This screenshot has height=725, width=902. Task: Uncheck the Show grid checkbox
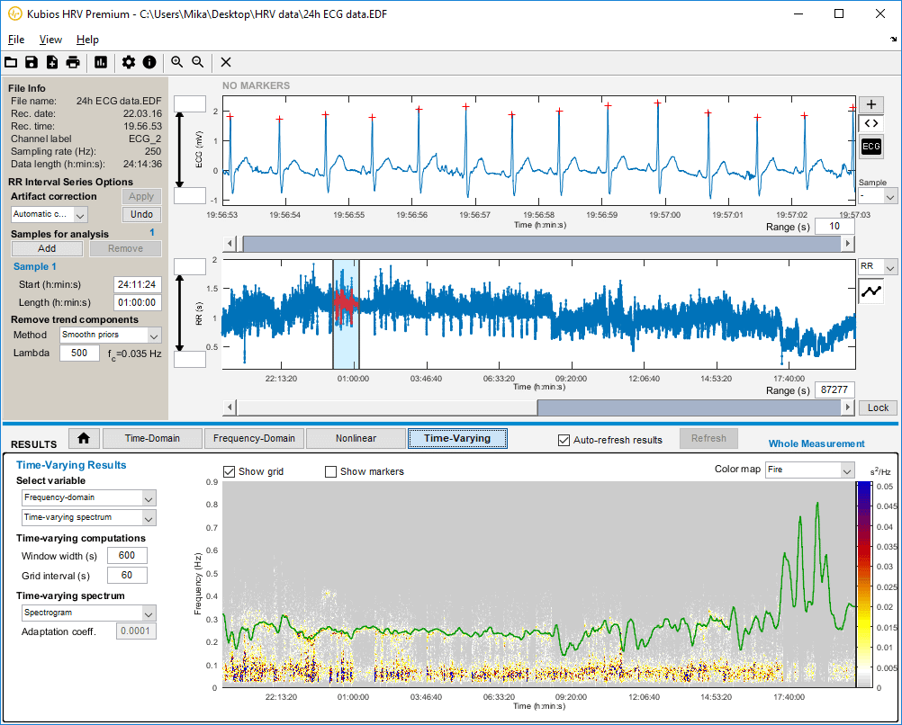230,471
